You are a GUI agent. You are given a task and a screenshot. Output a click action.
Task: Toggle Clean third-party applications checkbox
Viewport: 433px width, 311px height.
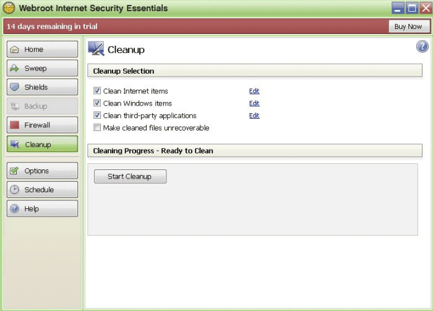point(97,115)
